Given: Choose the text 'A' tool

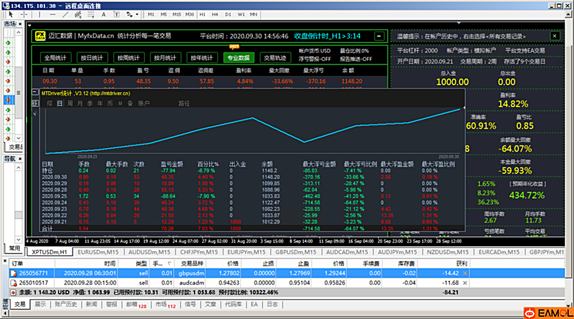Looking at the screenshot, I should click(x=104, y=15).
